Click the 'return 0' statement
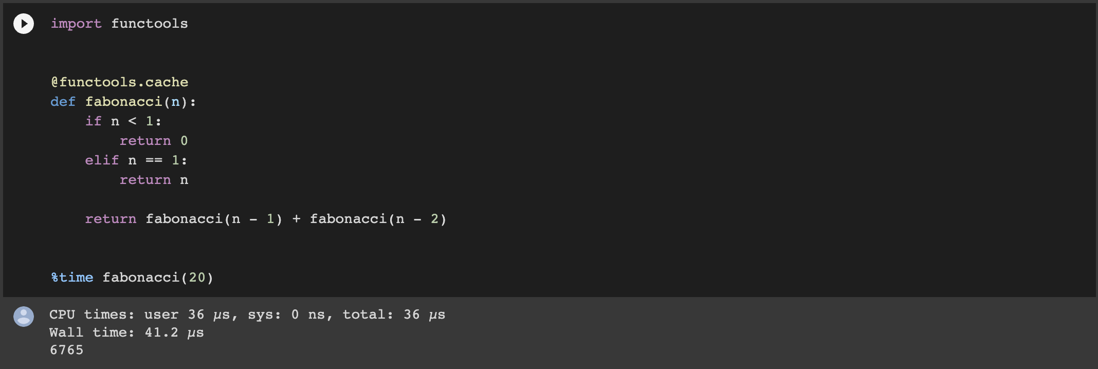 [154, 141]
